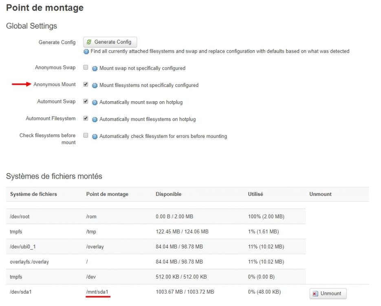Image resolution: width=381 pixels, height=306 pixels.
Task: Toggle the Automount Filesystem checkbox
Action: coord(86,119)
